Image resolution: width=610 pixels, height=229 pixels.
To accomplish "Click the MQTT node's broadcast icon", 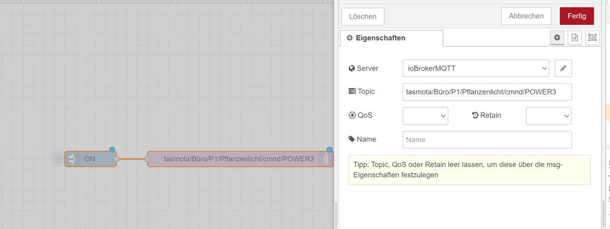I will click(x=326, y=159).
